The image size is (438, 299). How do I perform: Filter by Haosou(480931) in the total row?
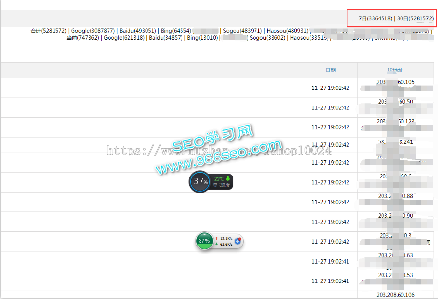pyautogui.click(x=287, y=31)
